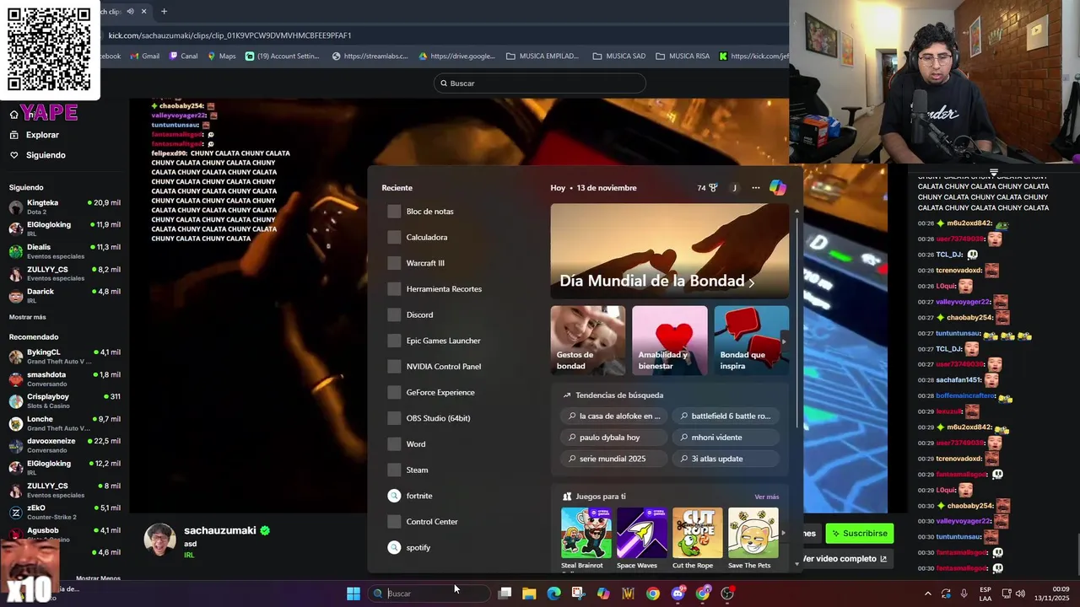The height and width of the screenshot is (607, 1080).
Task: Launch Microsoft Edge from the taskbar
Action: pos(553,594)
